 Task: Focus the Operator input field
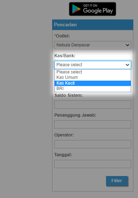93,144
